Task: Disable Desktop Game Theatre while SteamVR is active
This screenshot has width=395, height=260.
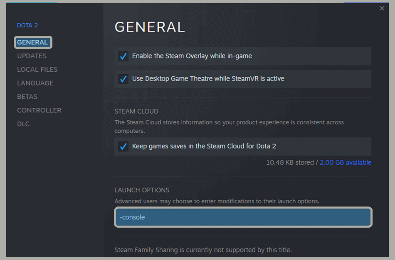Action: click(123, 79)
